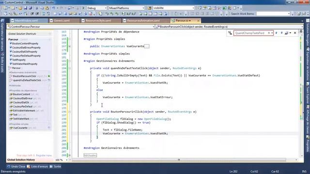
Task: Click the Parcour constructor entry in the navigator
Action: [16, 68]
